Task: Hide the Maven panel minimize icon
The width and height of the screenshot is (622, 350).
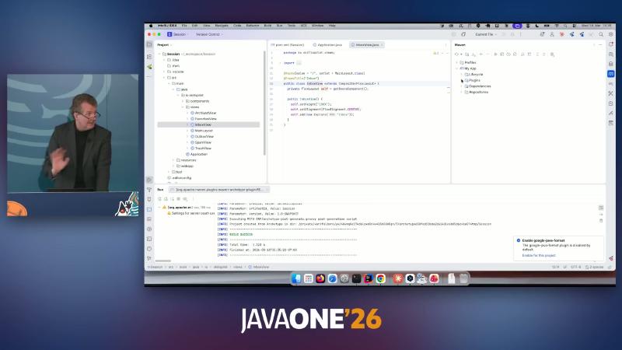Action: click(x=600, y=45)
